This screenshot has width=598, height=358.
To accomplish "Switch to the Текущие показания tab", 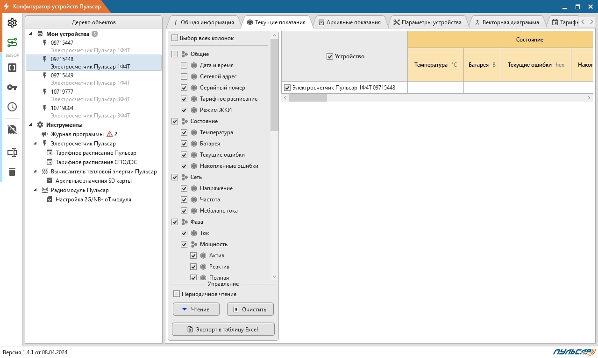I will click(276, 22).
